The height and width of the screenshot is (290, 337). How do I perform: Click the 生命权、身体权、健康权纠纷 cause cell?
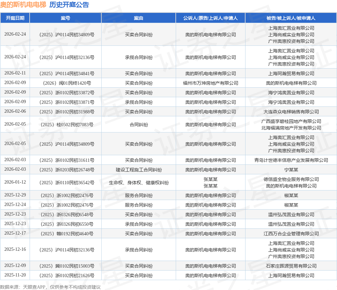tap(139, 183)
